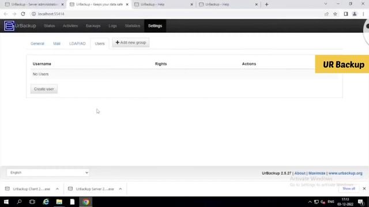Open the tab search chevron
Screen dimensions: 369x207
click(x=325, y=4)
